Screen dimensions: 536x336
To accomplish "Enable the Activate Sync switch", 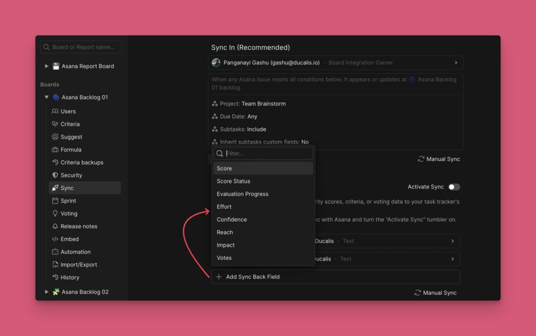I will (454, 186).
